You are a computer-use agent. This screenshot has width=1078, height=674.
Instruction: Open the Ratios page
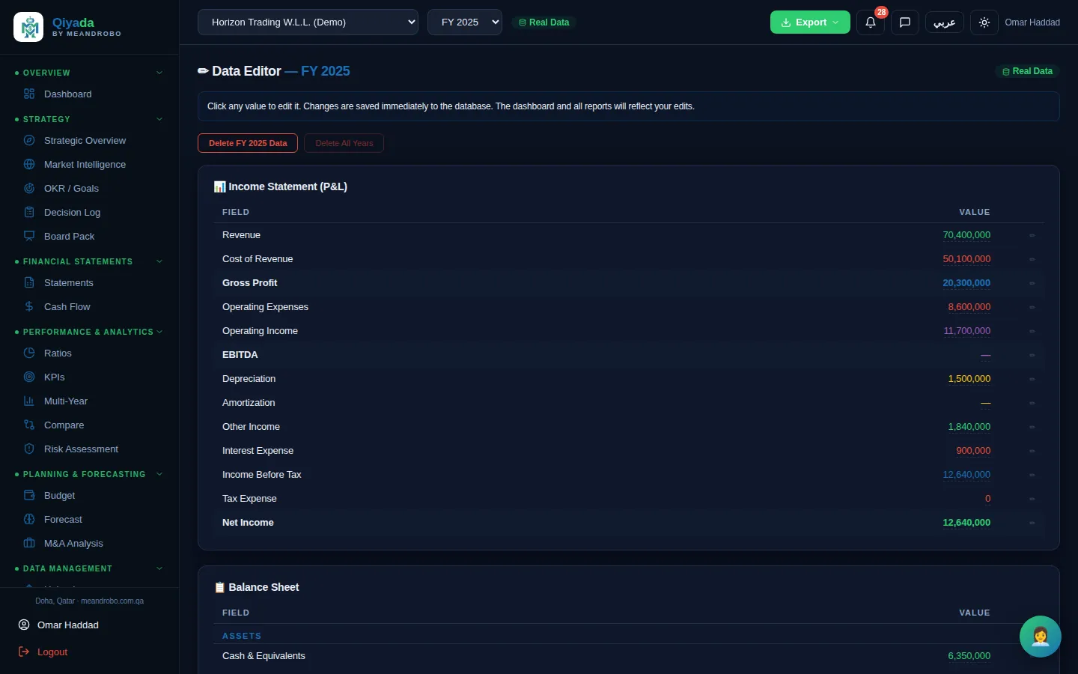coord(58,353)
